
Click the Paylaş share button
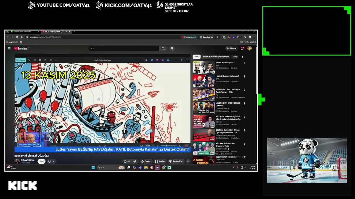point(146,161)
